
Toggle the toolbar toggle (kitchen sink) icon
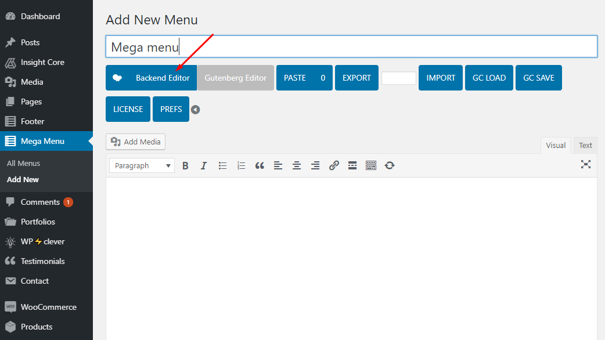tap(371, 166)
